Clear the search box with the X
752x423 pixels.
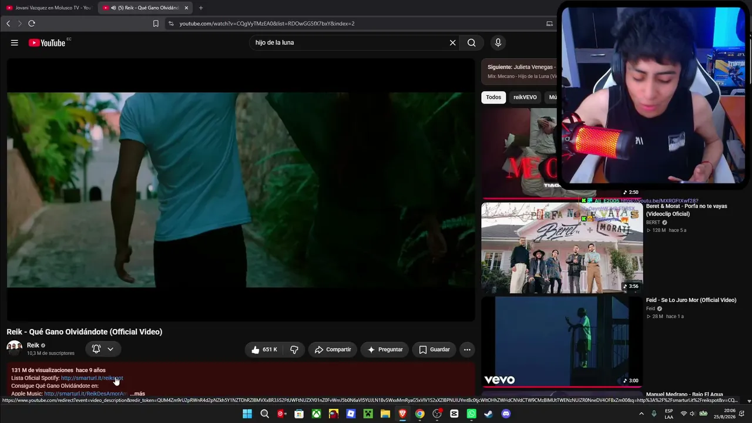[452, 43]
